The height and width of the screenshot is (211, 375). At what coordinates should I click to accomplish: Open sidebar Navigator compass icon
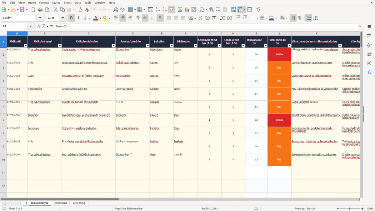pyautogui.click(x=369, y=63)
